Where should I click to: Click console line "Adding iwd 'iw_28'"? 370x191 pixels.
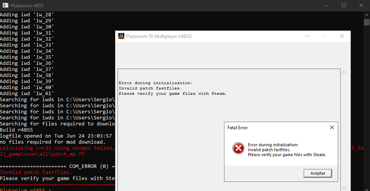(27, 15)
